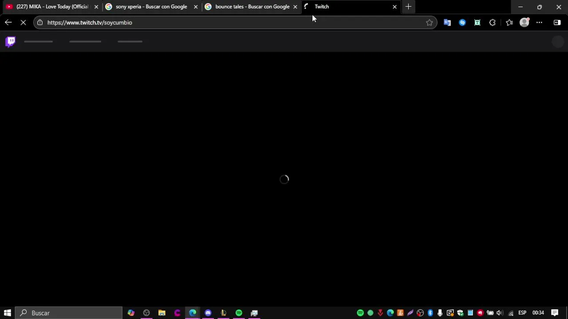
Task: Click the purple feather tray icon
Action: click(410, 313)
